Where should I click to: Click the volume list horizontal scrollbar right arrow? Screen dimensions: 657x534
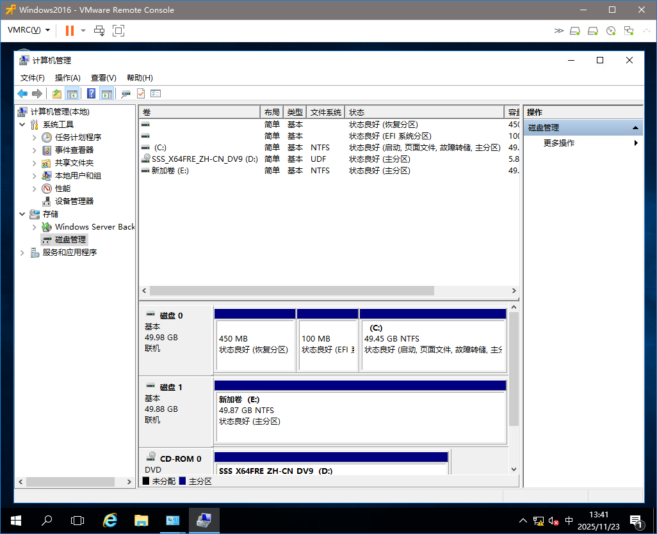tap(514, 291)
